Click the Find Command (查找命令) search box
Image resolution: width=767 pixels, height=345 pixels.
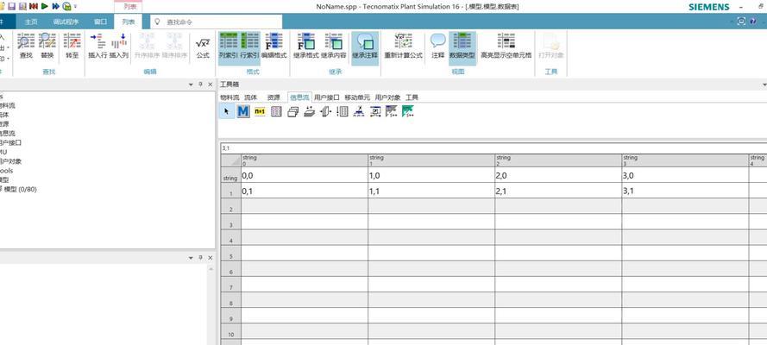pos(217,22)
